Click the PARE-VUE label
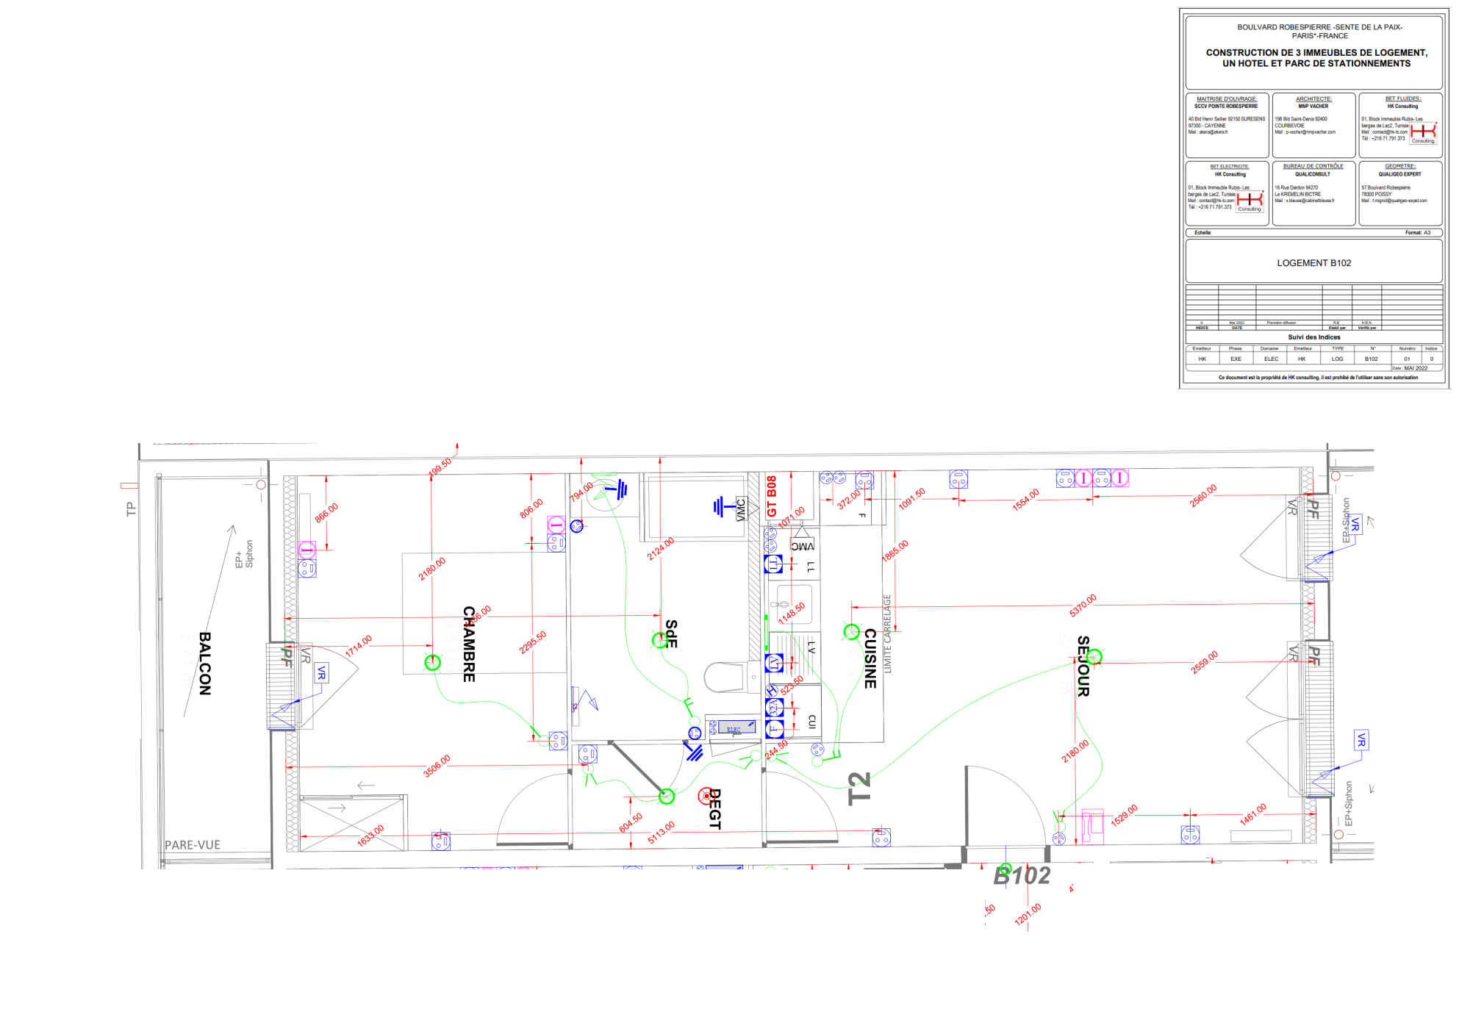This screenshot has height=1031, width=1459. click(192, 844)
